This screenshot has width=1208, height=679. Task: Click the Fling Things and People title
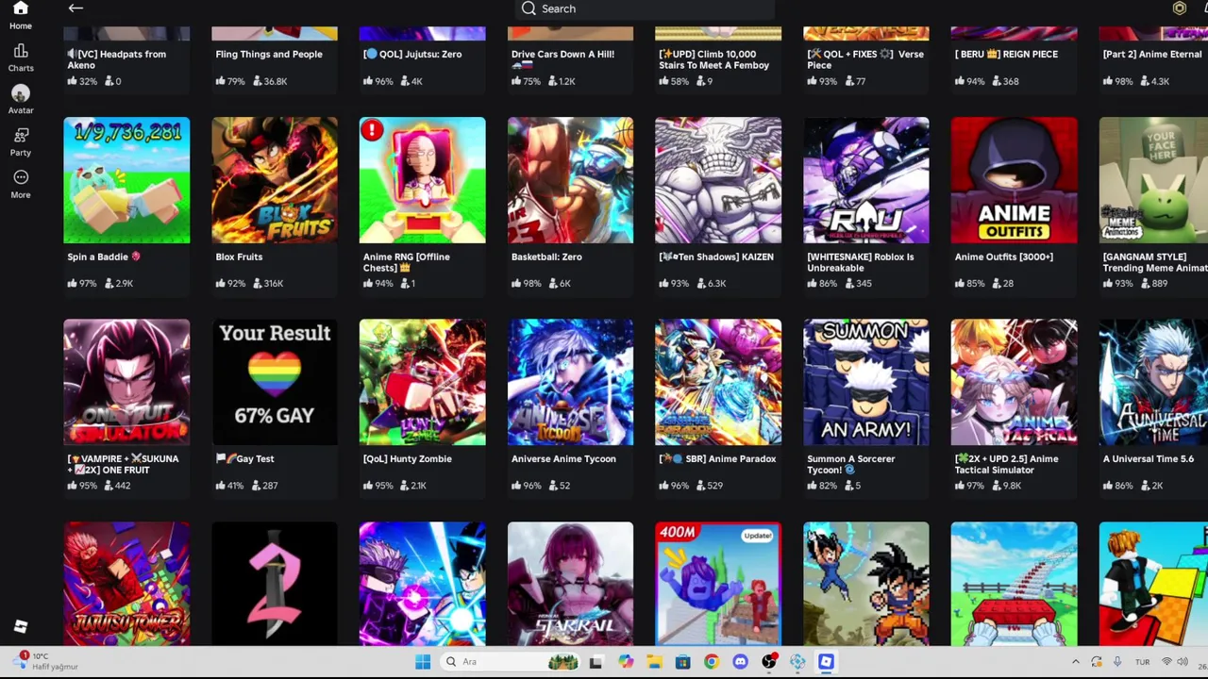click(269, 54)
